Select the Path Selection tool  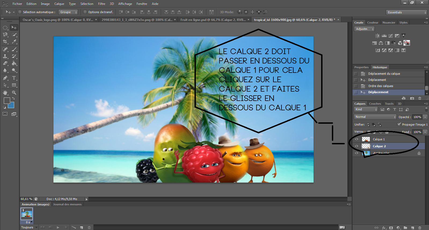[x=5, y=85]
